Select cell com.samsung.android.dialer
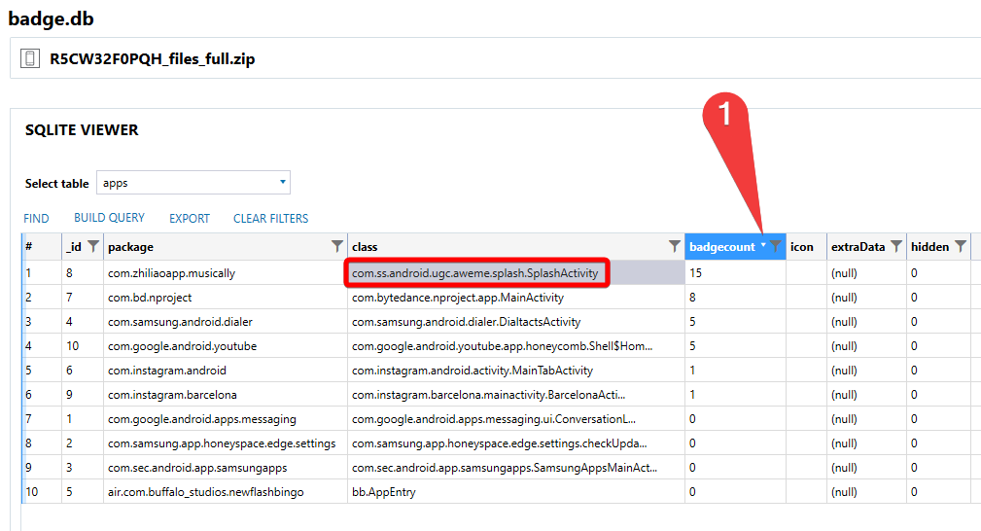Viewport: 981px width, 531px height. point(226,322)
